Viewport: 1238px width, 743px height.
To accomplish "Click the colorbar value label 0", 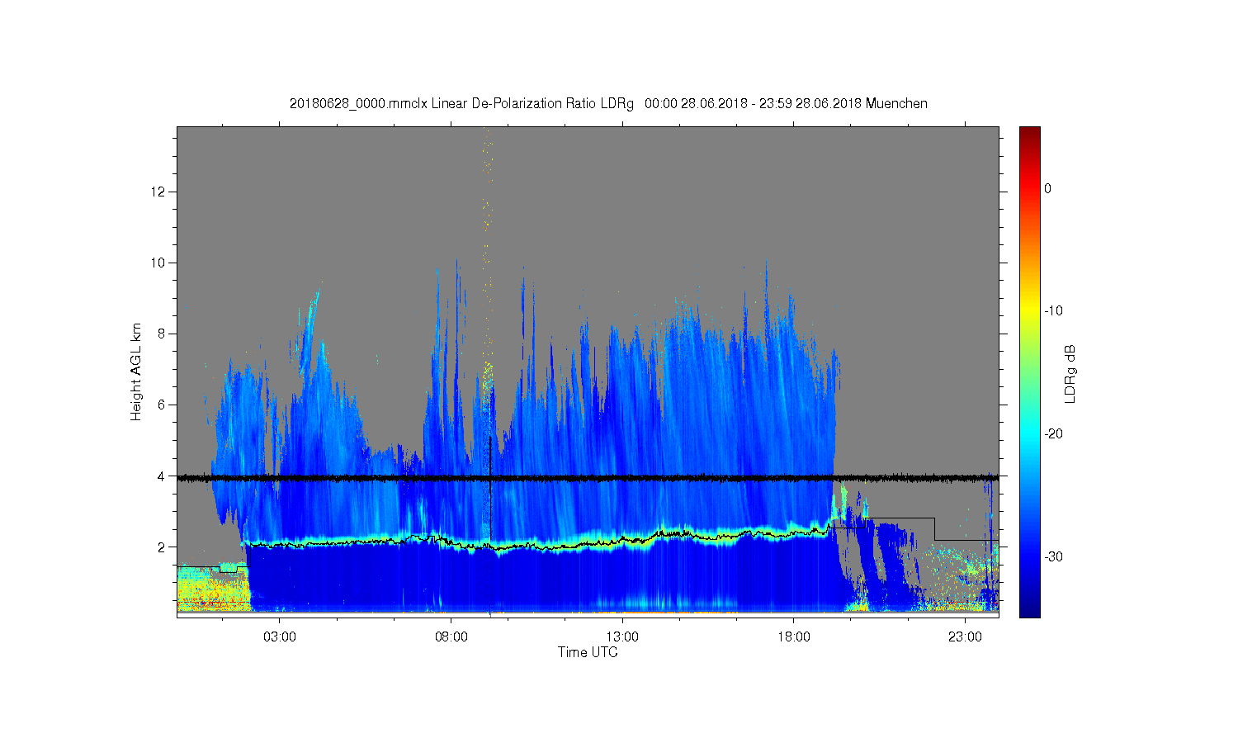I will (1048, 188).
